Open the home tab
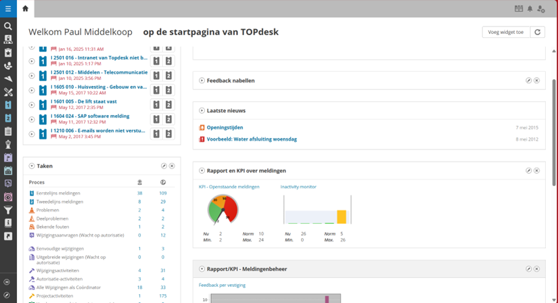 (x=25, y=9)
